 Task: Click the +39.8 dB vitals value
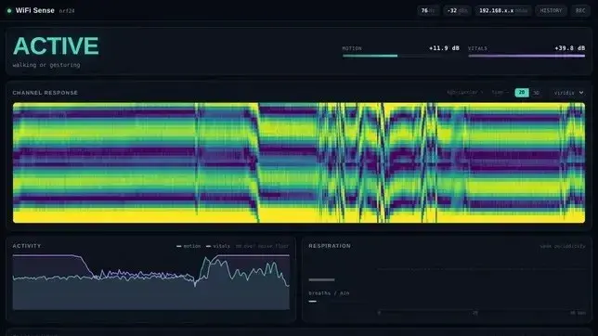click(x=570, y=48)
